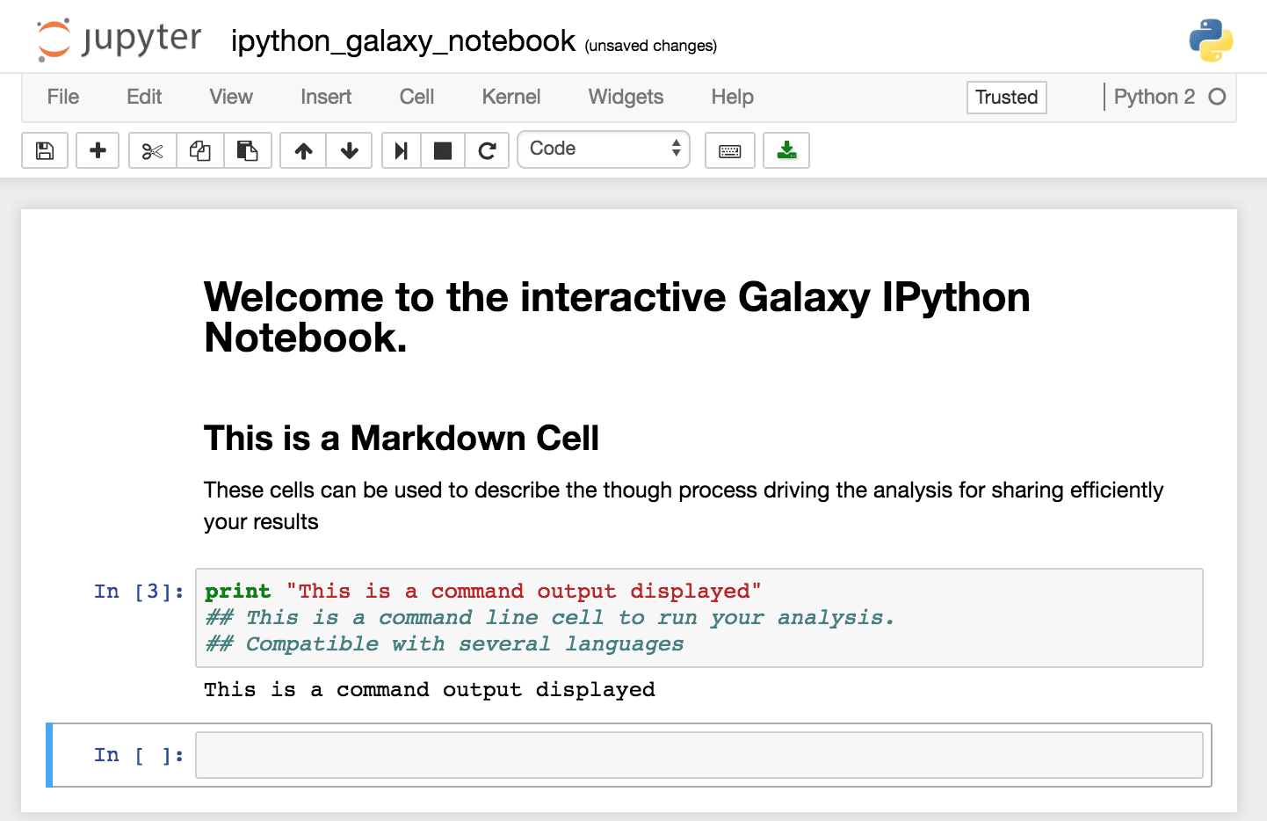Interrupt the kernel with the stop icon
Image resolution: width=1267 pixels, height=821 pixels.
click(x=442, y=149)
